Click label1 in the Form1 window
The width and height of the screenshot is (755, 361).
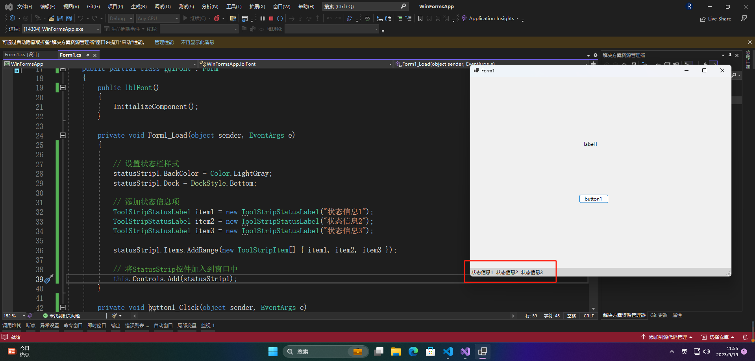click(590, 144)
